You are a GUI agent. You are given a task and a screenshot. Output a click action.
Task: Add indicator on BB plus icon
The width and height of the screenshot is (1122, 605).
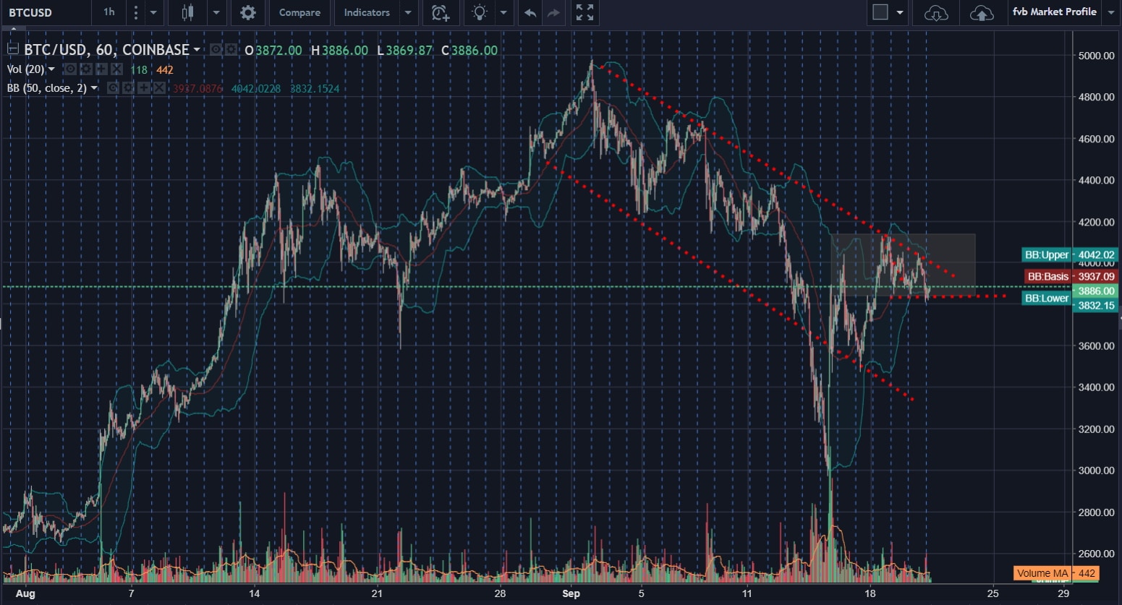click(144, 88)
